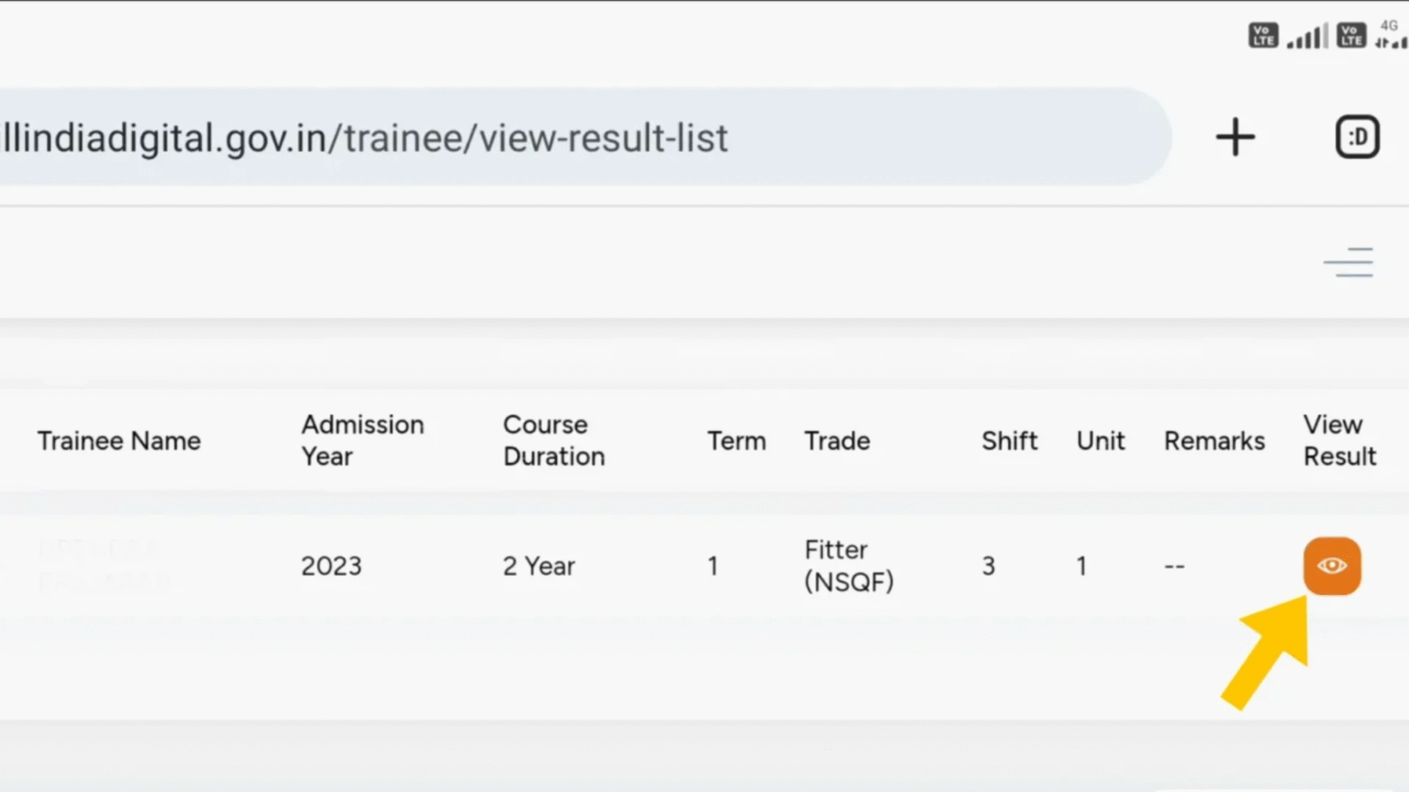
Task: Select the Trade column header
Action: [837, 441]
